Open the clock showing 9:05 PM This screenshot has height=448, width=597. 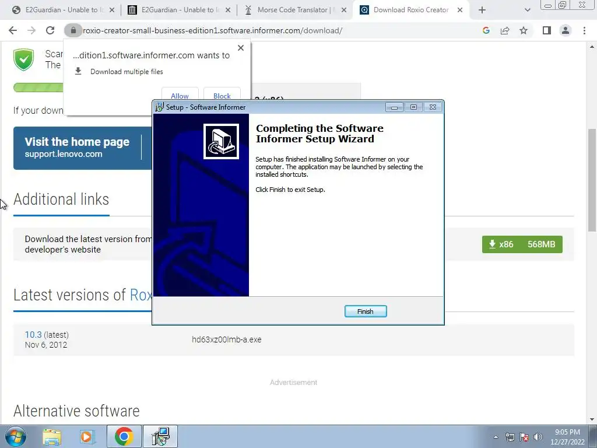point(567,437)
